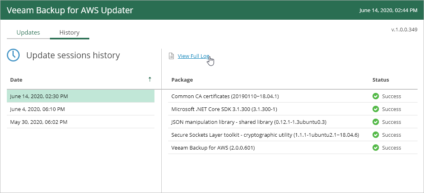Switch to the Updates tab

pyautogui.click(x=28, y=33)
